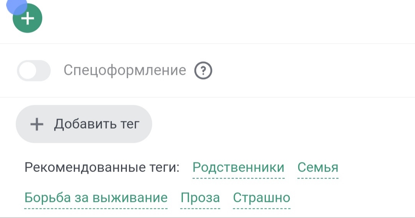Click the plus icon inside Добавить тег
Viewport: 415px width, 218px height.
point(37,124)
